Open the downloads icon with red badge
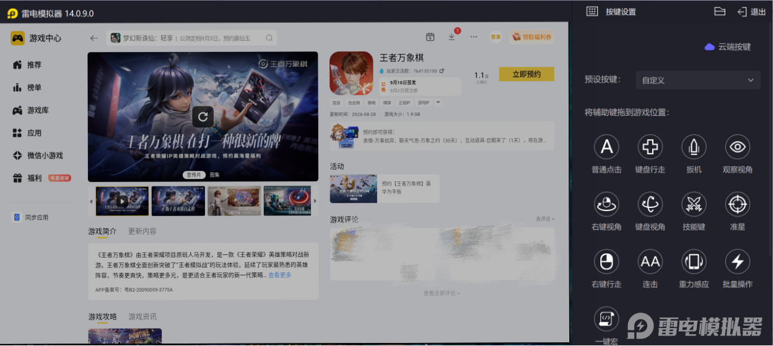 pos(452,37)
